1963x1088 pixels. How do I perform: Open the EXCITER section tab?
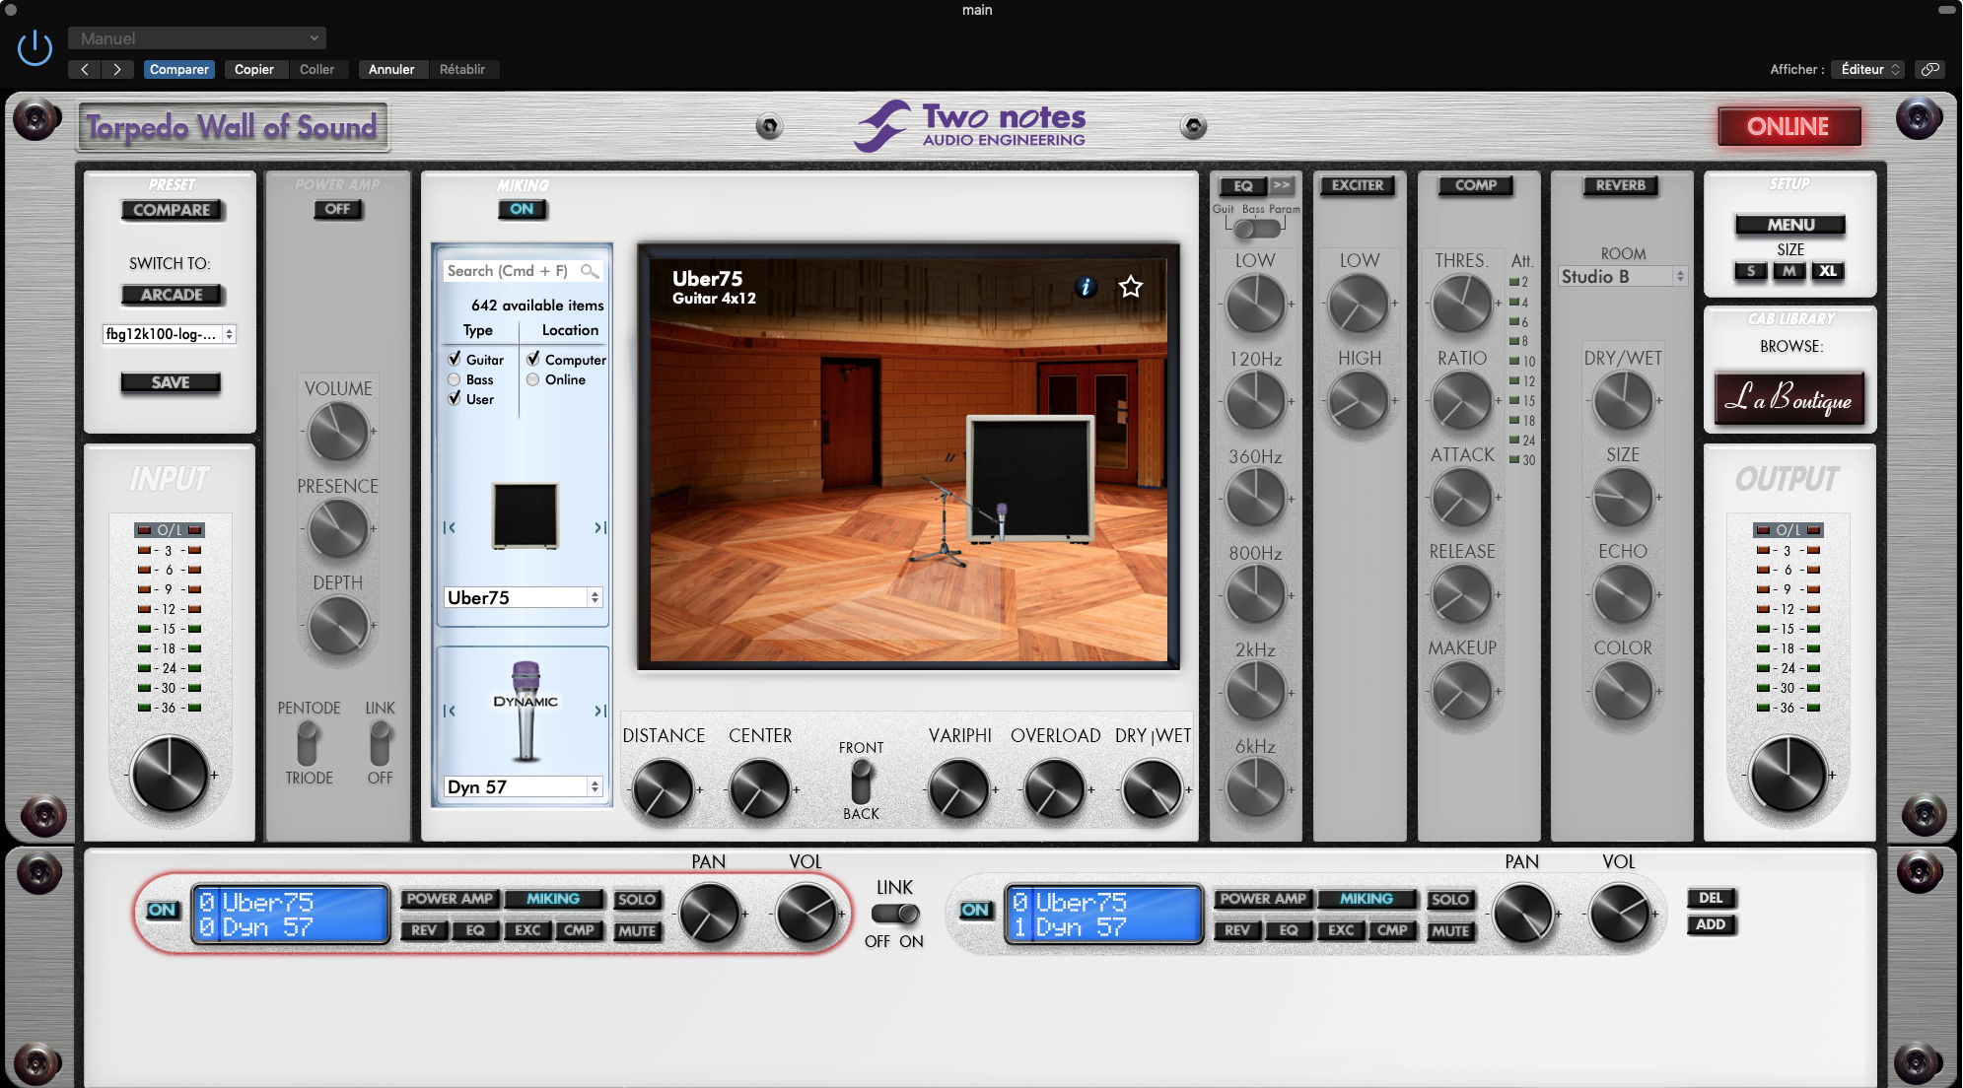point(1358,185)
